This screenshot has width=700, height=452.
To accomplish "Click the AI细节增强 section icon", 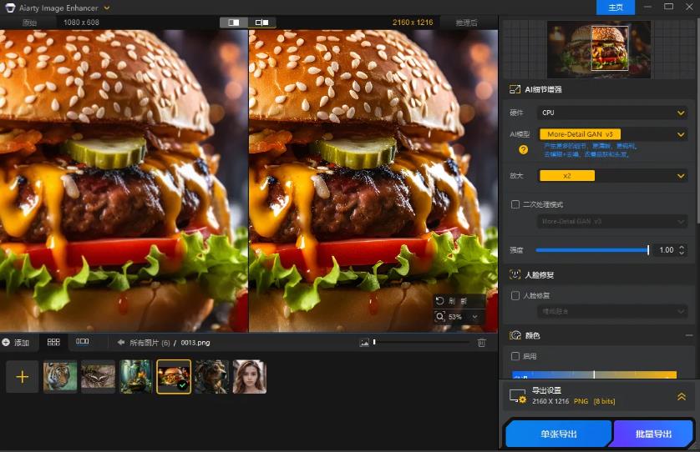I will [515, 89].
